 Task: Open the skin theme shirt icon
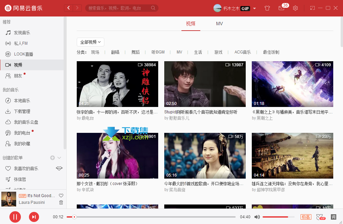[x=267, y=8]
